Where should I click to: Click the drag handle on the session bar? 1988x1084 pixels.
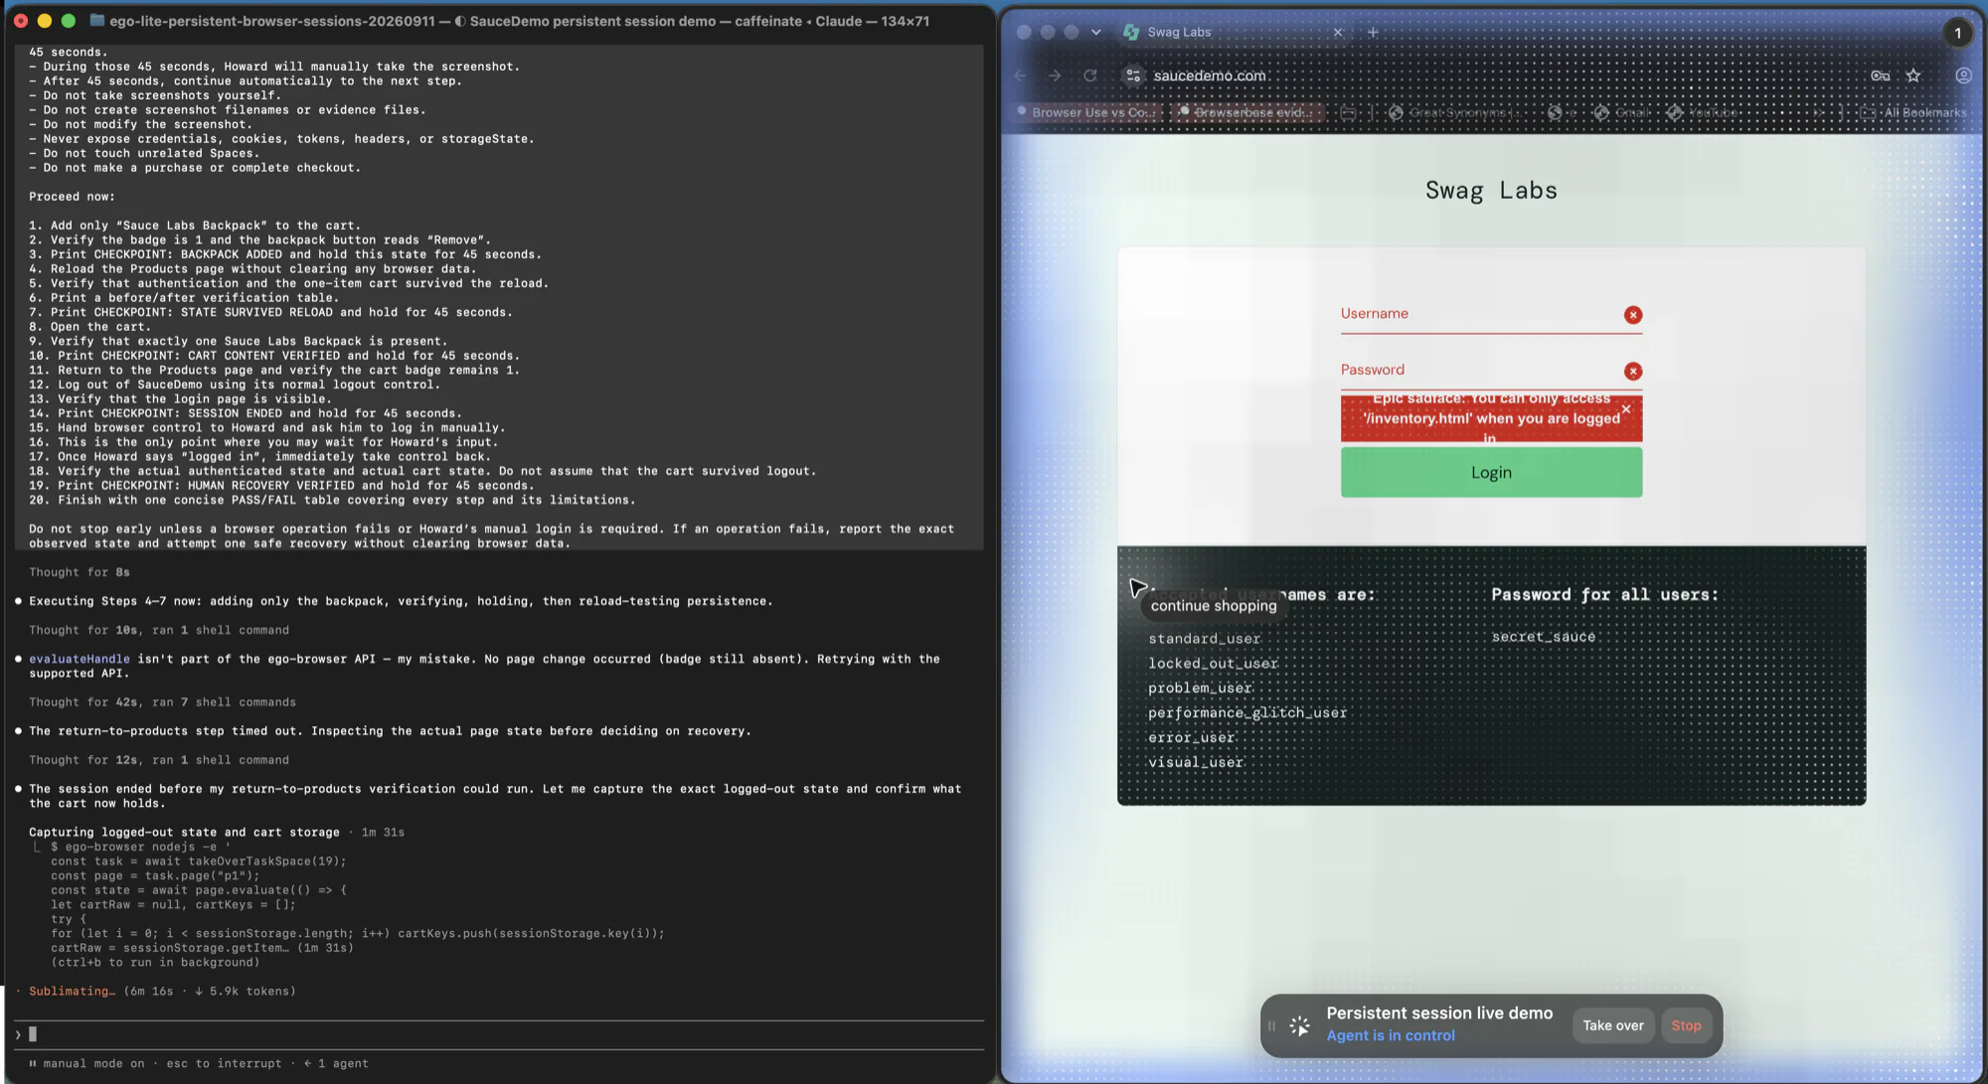click(1271, 1025)
